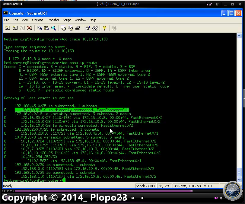Minimize the SecureCRT console window
The image size is (245, 204).
pos(224,13)
